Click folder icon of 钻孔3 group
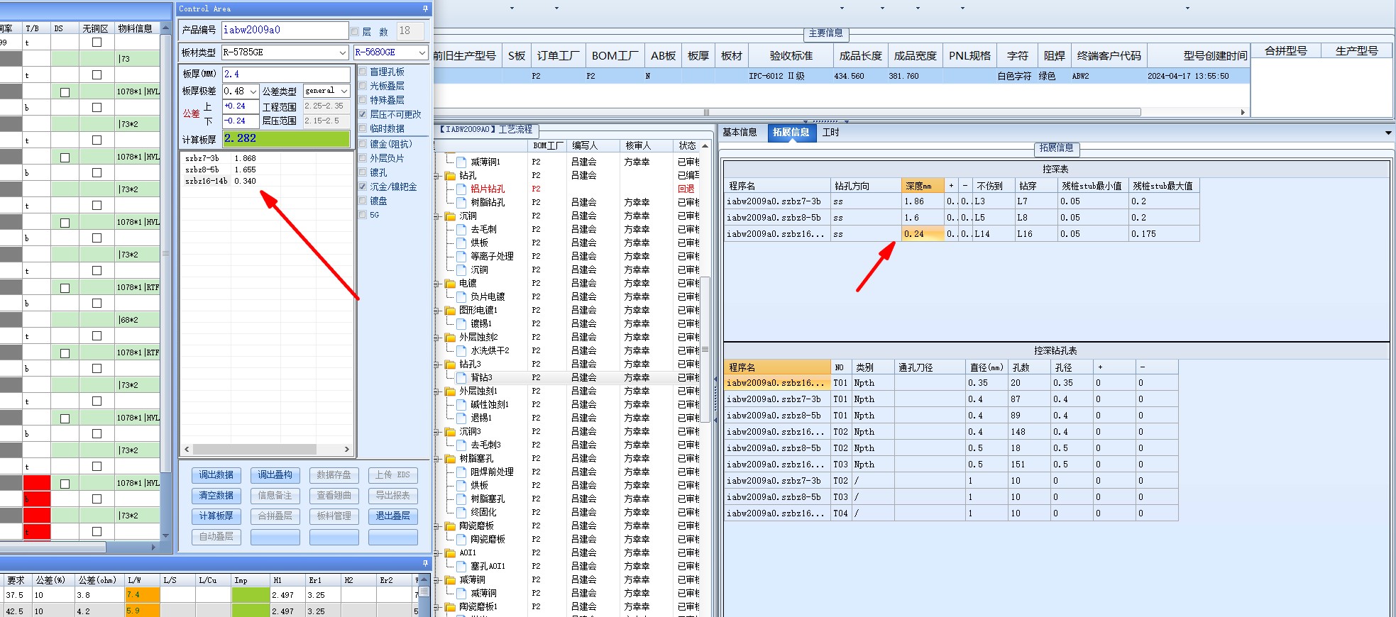1396x617 pixels. (x=450, y=364)
